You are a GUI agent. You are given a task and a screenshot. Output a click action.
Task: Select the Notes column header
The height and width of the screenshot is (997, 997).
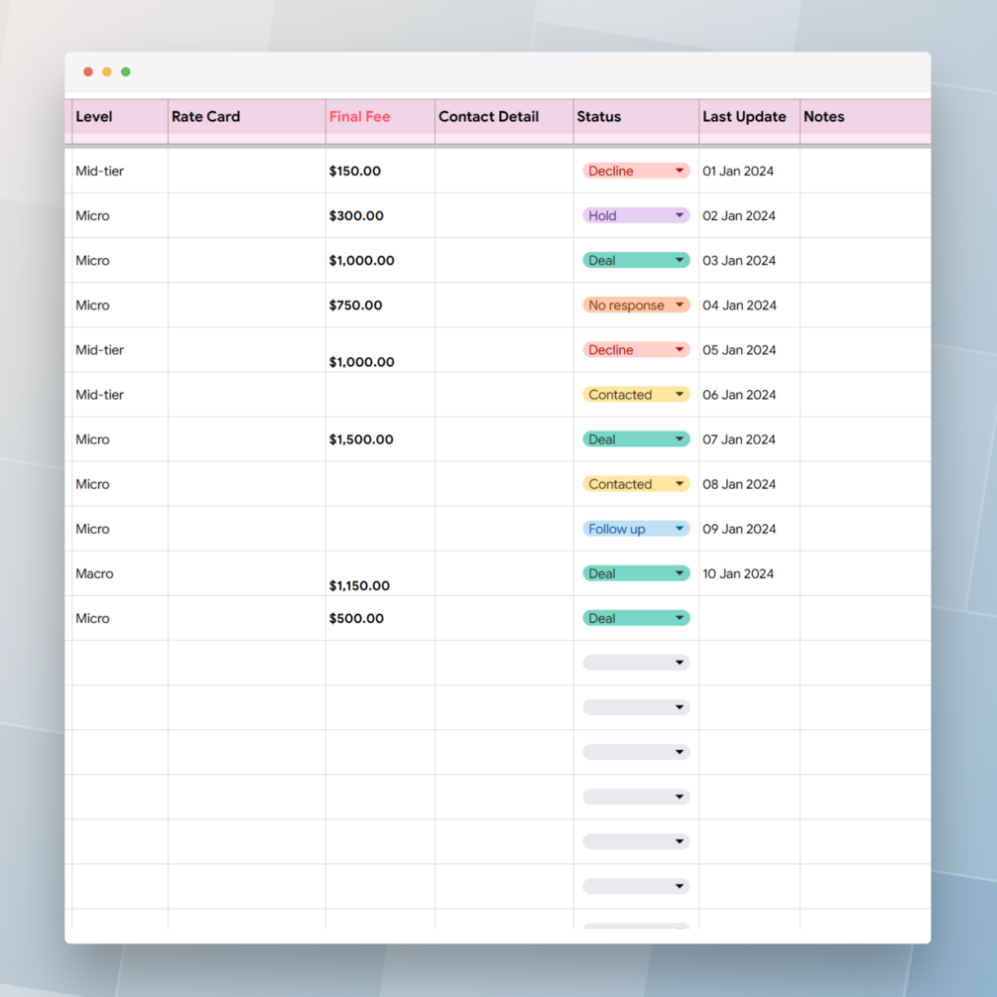tap(865, 117)
